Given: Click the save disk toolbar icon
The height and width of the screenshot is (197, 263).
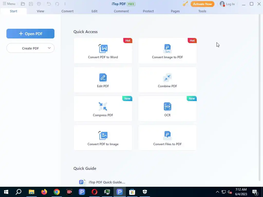Looking at the screenshot, I should click(x=31, y=4).
